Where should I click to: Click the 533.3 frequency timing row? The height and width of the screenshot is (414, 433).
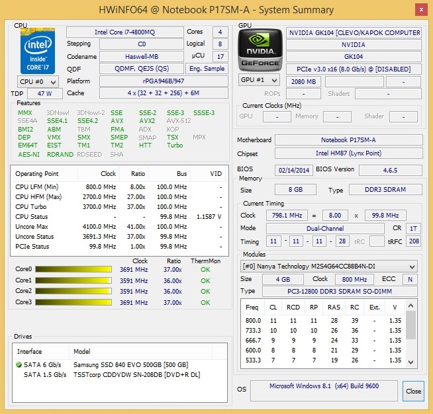[323, 360]
